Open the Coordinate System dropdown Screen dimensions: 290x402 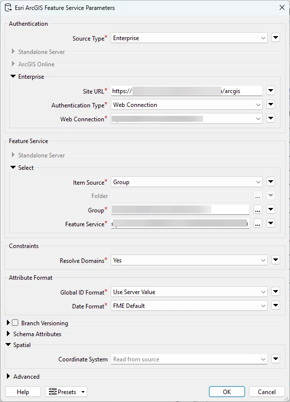pyautogui.click(x=189, y=359)
